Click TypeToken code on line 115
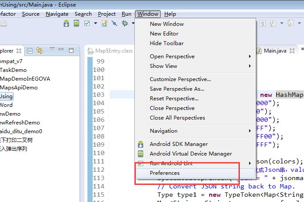This screenshot has height=202, width=304. tap(242, 195)
